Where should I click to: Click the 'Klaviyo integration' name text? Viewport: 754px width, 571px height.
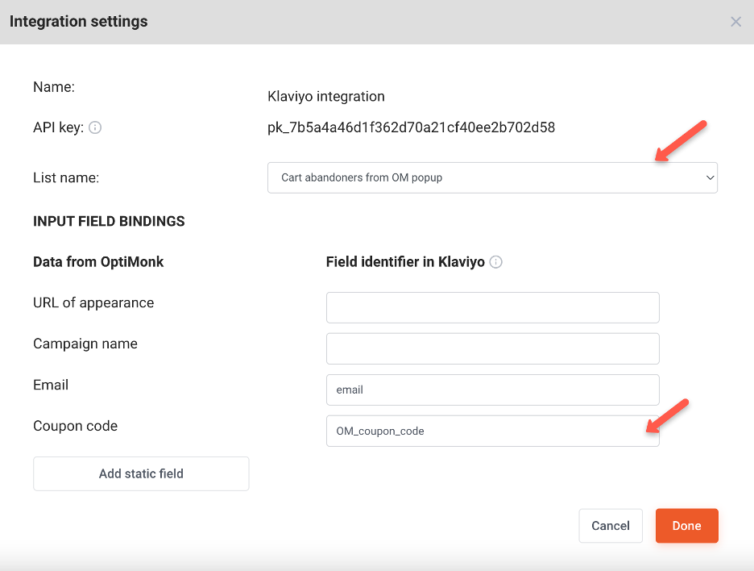pyautogui.click(x=325, y=97)
